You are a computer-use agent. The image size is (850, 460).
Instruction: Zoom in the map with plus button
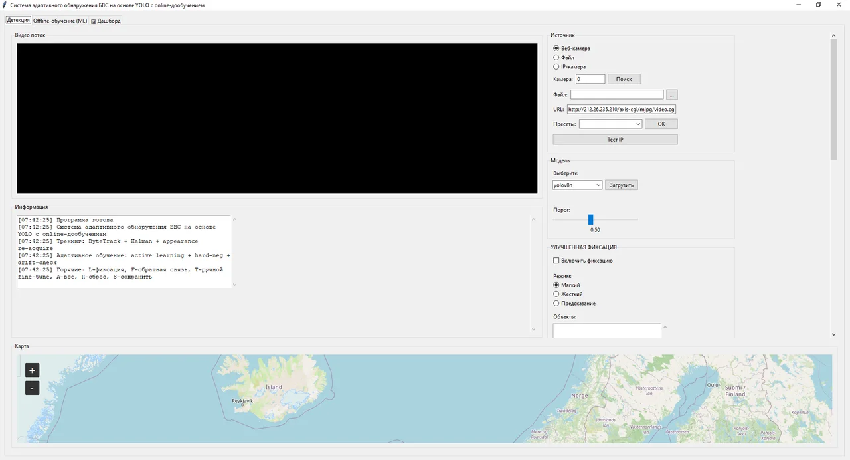click(x=32, y=370)
